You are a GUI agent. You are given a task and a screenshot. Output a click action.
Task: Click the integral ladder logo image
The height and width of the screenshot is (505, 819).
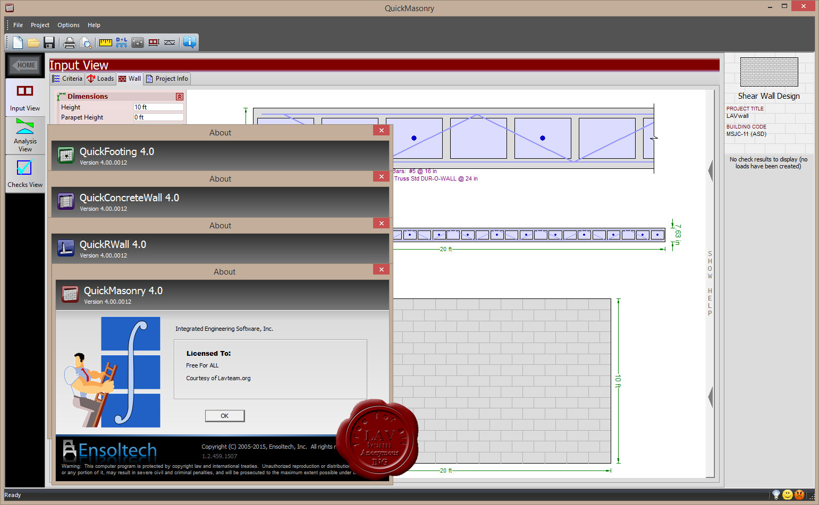tap(113, 372)
